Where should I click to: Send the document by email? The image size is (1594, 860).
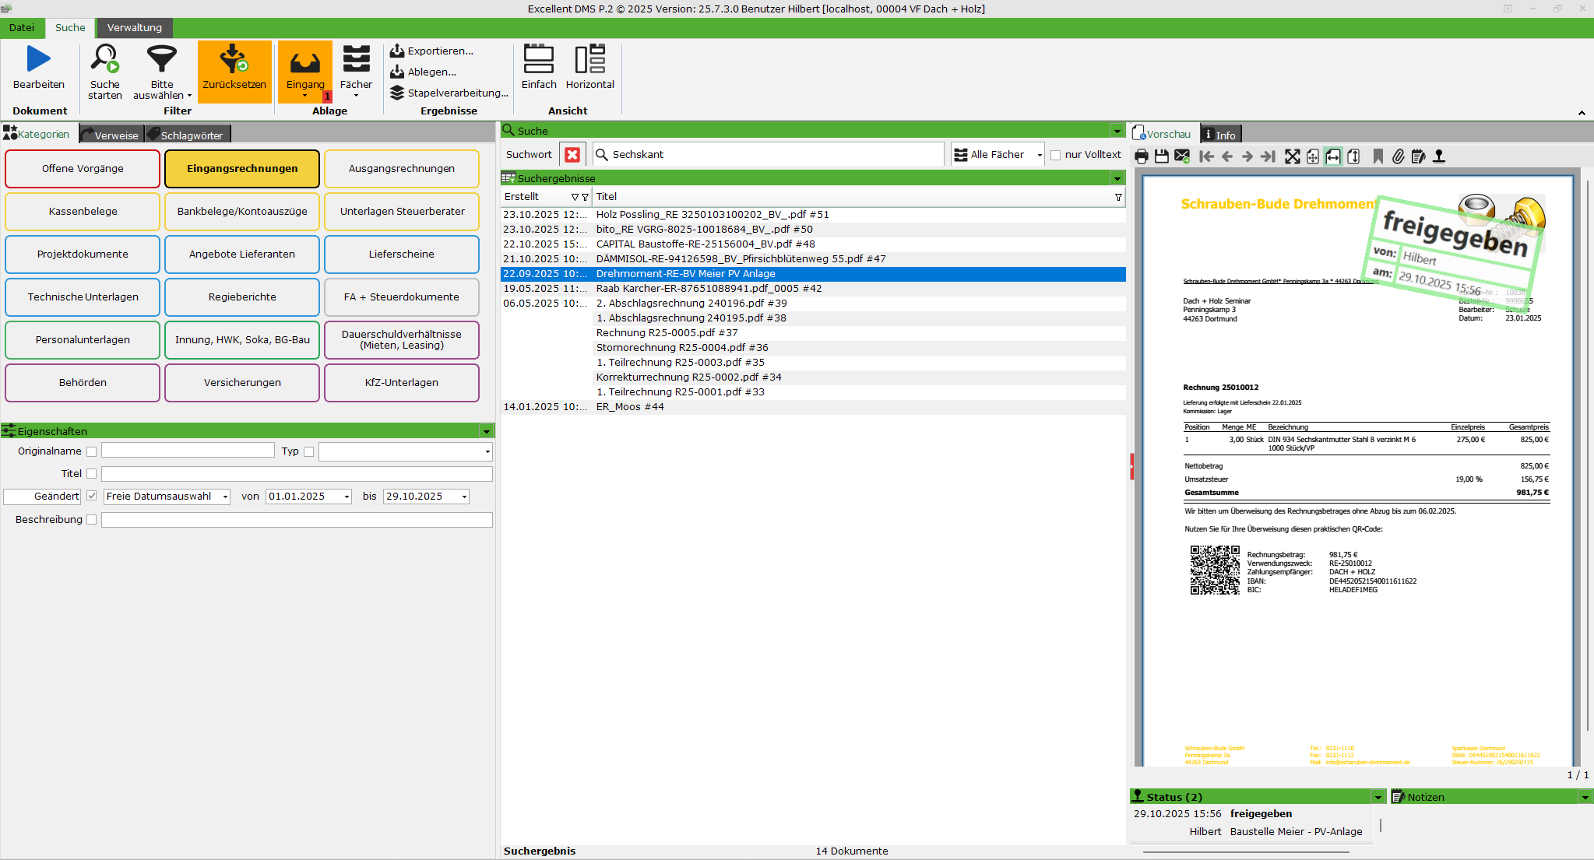[1182, 156]
